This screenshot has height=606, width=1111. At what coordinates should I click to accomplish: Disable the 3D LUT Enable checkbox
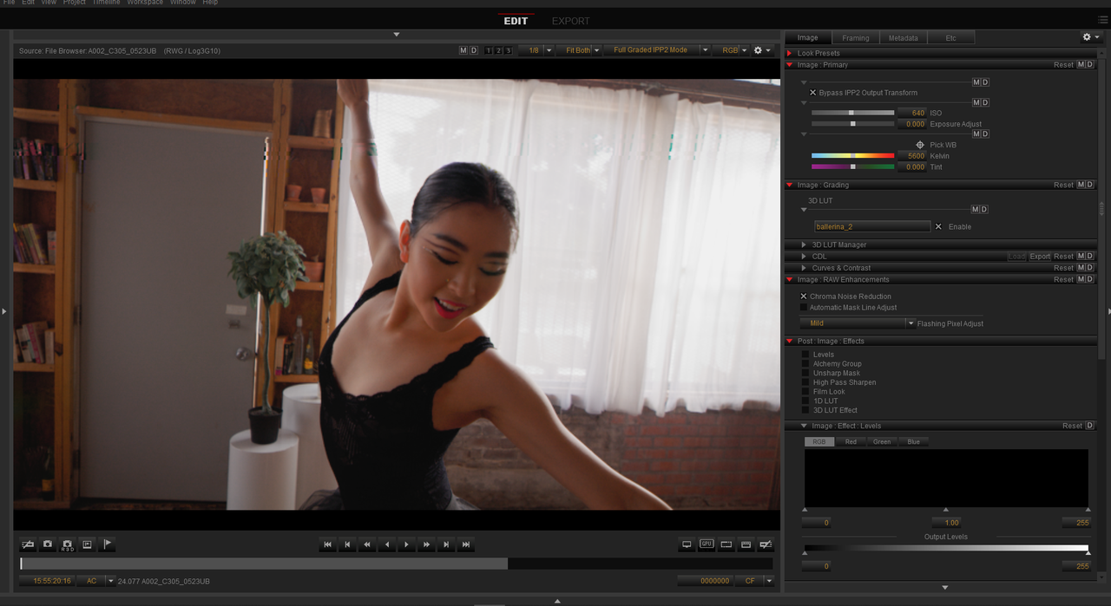pyautogui.click(x=938, y=227)
